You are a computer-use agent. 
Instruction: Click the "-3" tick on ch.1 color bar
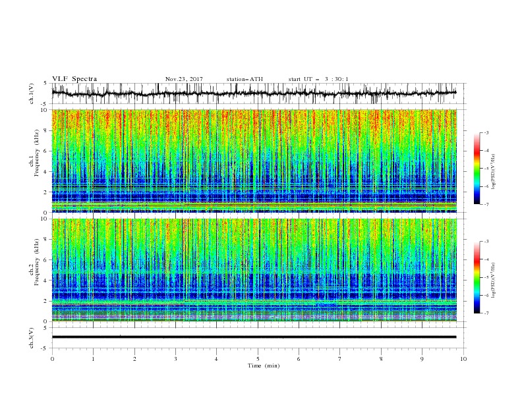click(x=486, y=132)
